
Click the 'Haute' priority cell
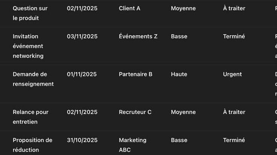(x=179, y=74)
